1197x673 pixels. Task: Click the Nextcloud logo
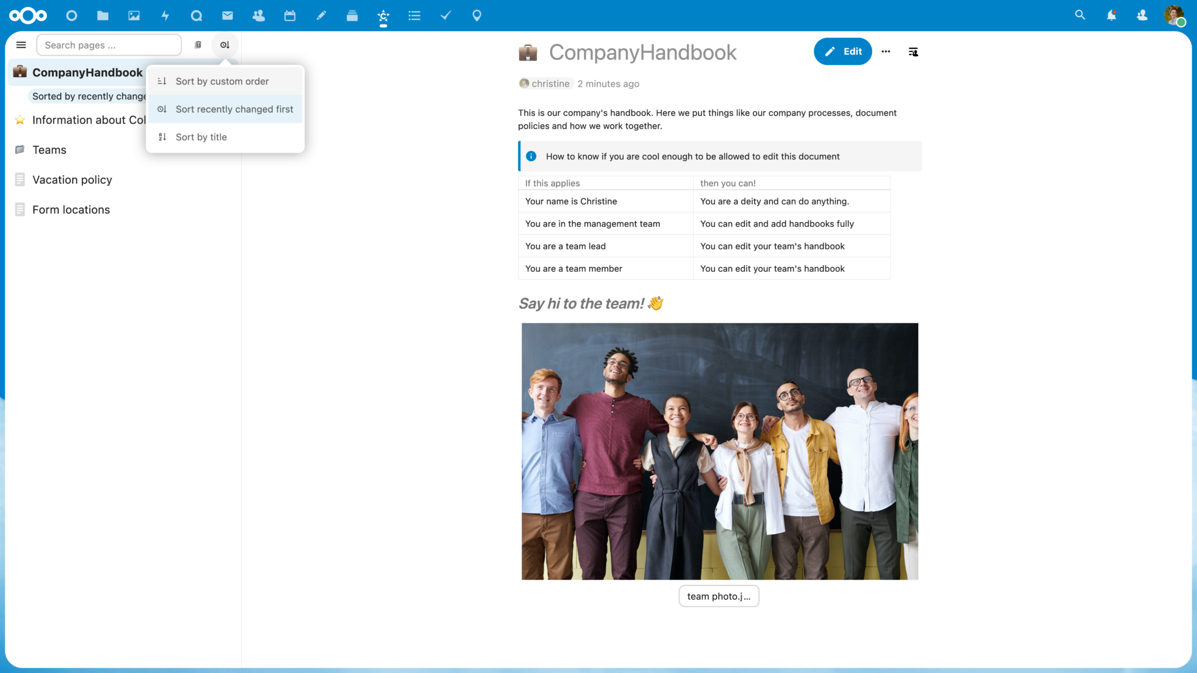(27, 15)
